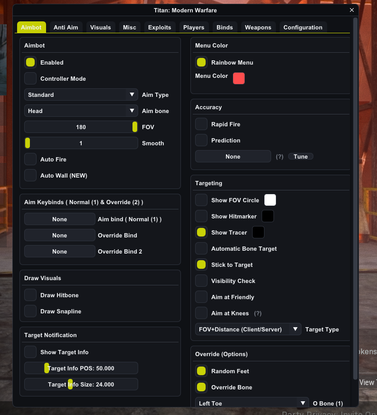
Task: Enable Automatic Bone Target checkbox
Action: tap(201, 248)
